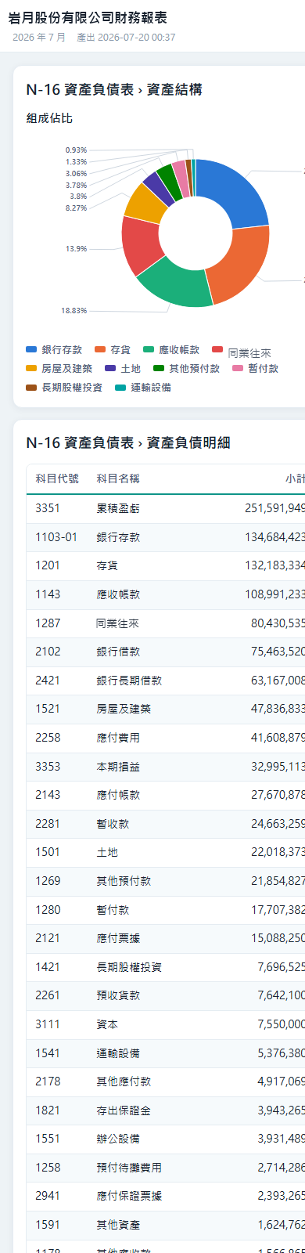Toggle 房屋及建築 legend entry

click(x=59, y=368)
